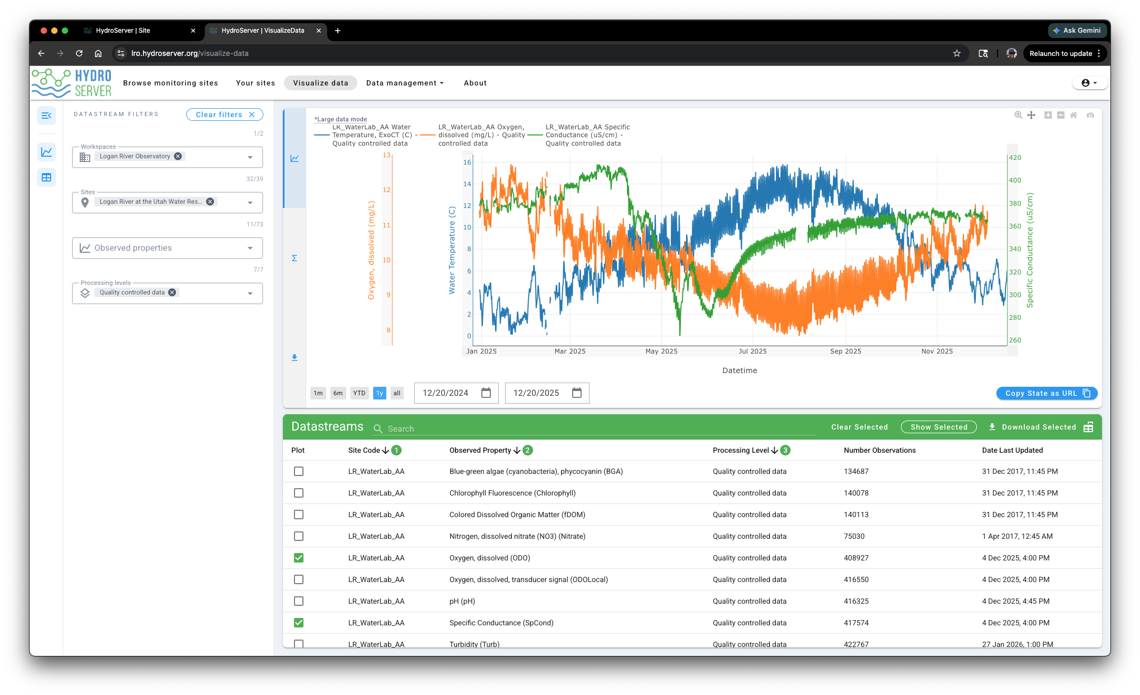Remove Logan River at Utah Water site chip
Image resolution: width=1140 pixels, height=695 pixels.
click(x=210, y=202)
